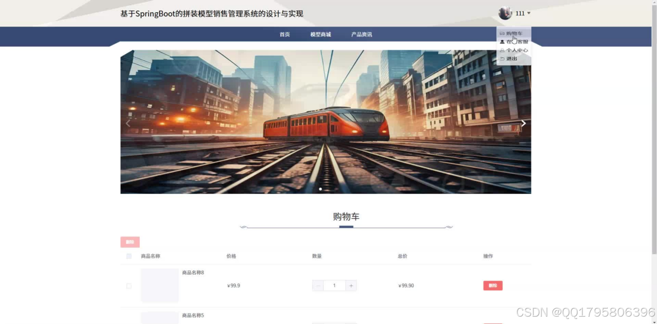
Task: Click the 操作 column header
Action: tap(488, 256)
